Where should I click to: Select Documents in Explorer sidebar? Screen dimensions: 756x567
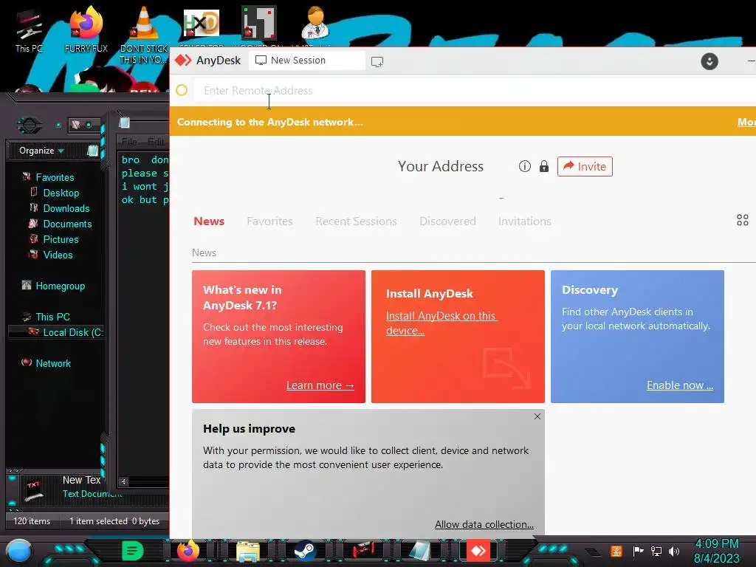pos(67,224)
